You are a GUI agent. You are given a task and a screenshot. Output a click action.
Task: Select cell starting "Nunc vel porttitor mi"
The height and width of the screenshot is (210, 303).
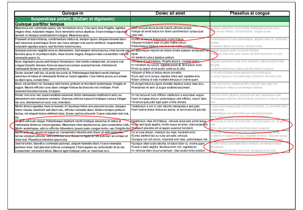[x=72, y=88]
